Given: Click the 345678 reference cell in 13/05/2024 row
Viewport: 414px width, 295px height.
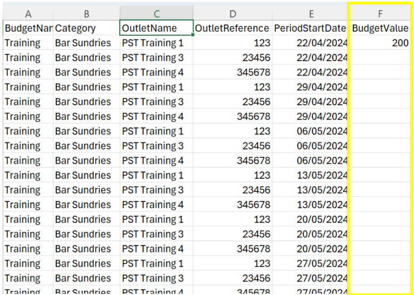Looking at the screenshot, I should coord(233,205).
